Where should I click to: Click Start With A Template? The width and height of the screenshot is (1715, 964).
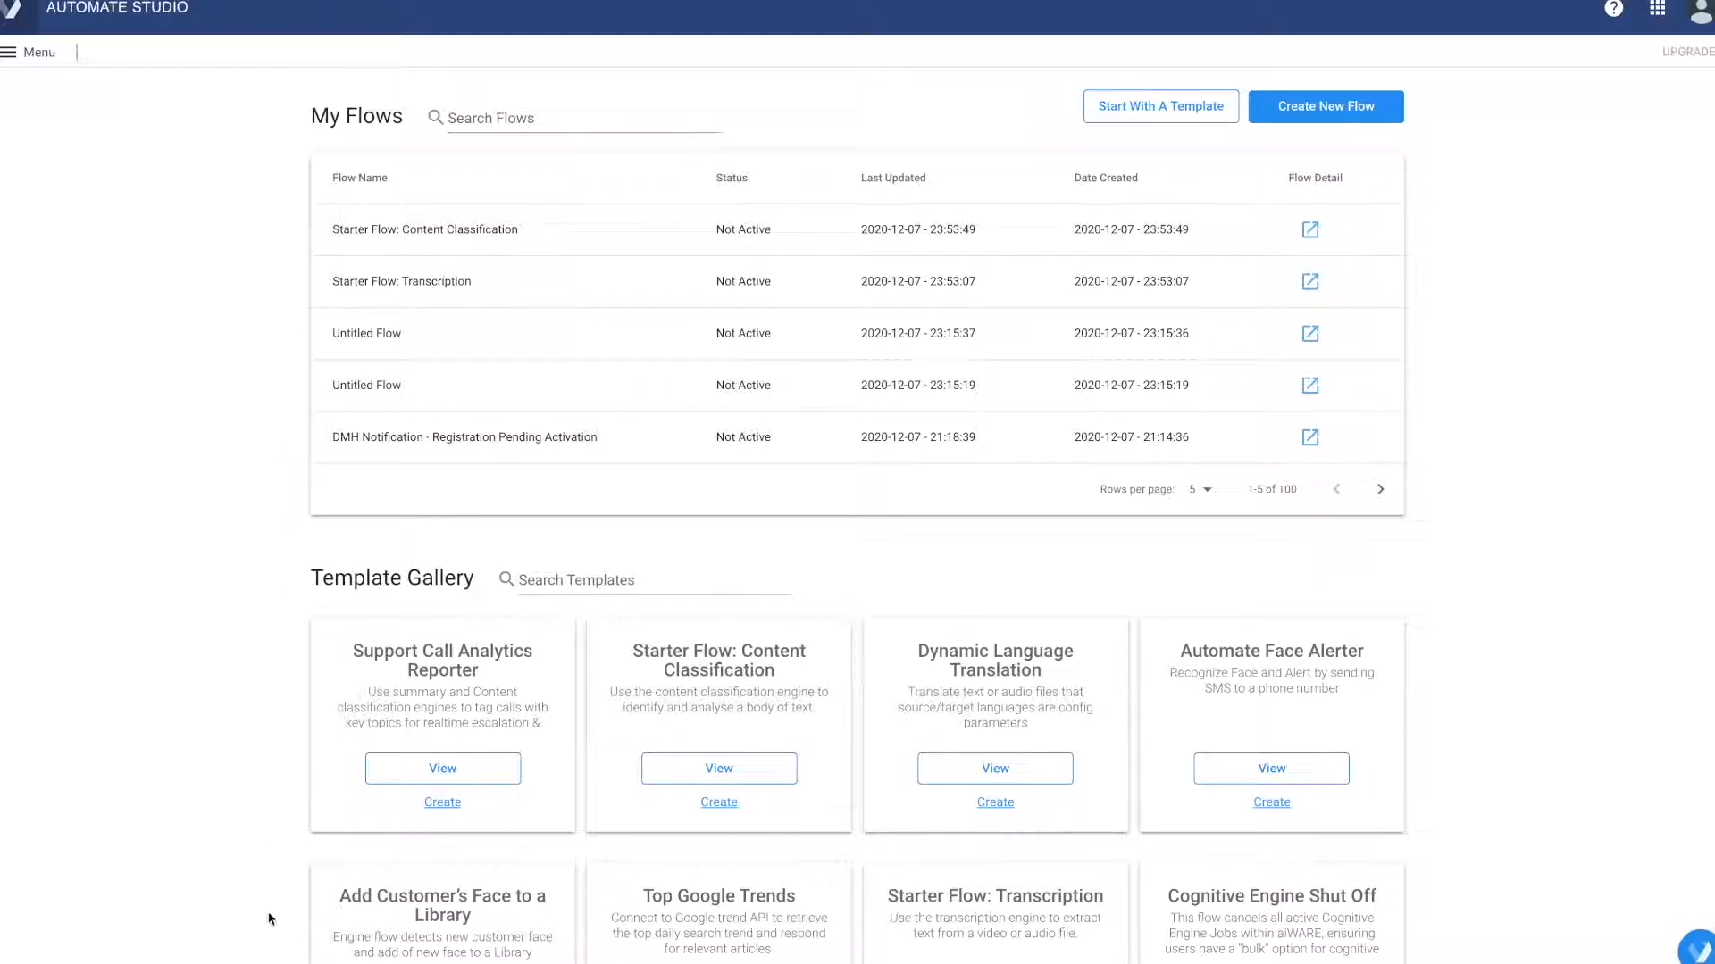pyautogui.click(x=1160, y=105)
